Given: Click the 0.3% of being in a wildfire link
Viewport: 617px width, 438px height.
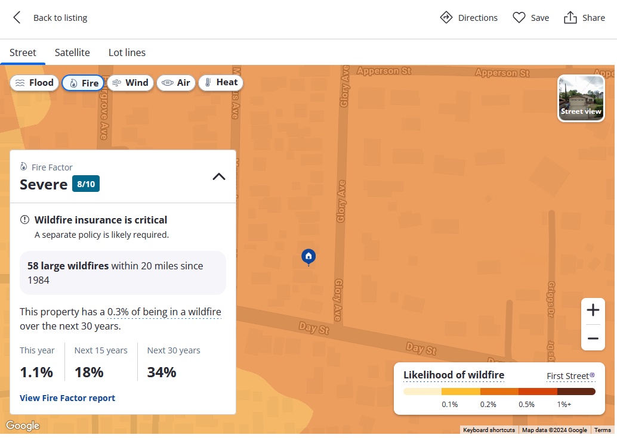Looking at the screenshot, I should 164,312.
